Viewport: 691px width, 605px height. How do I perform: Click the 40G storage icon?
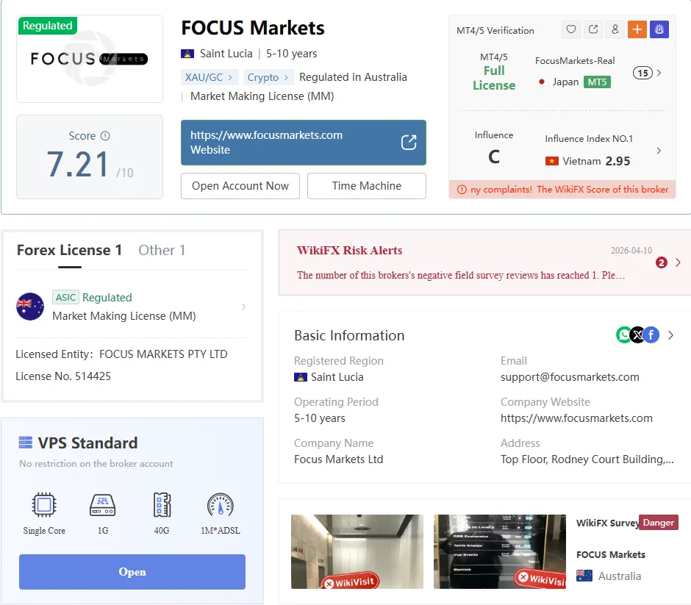[x=162, y=504]
